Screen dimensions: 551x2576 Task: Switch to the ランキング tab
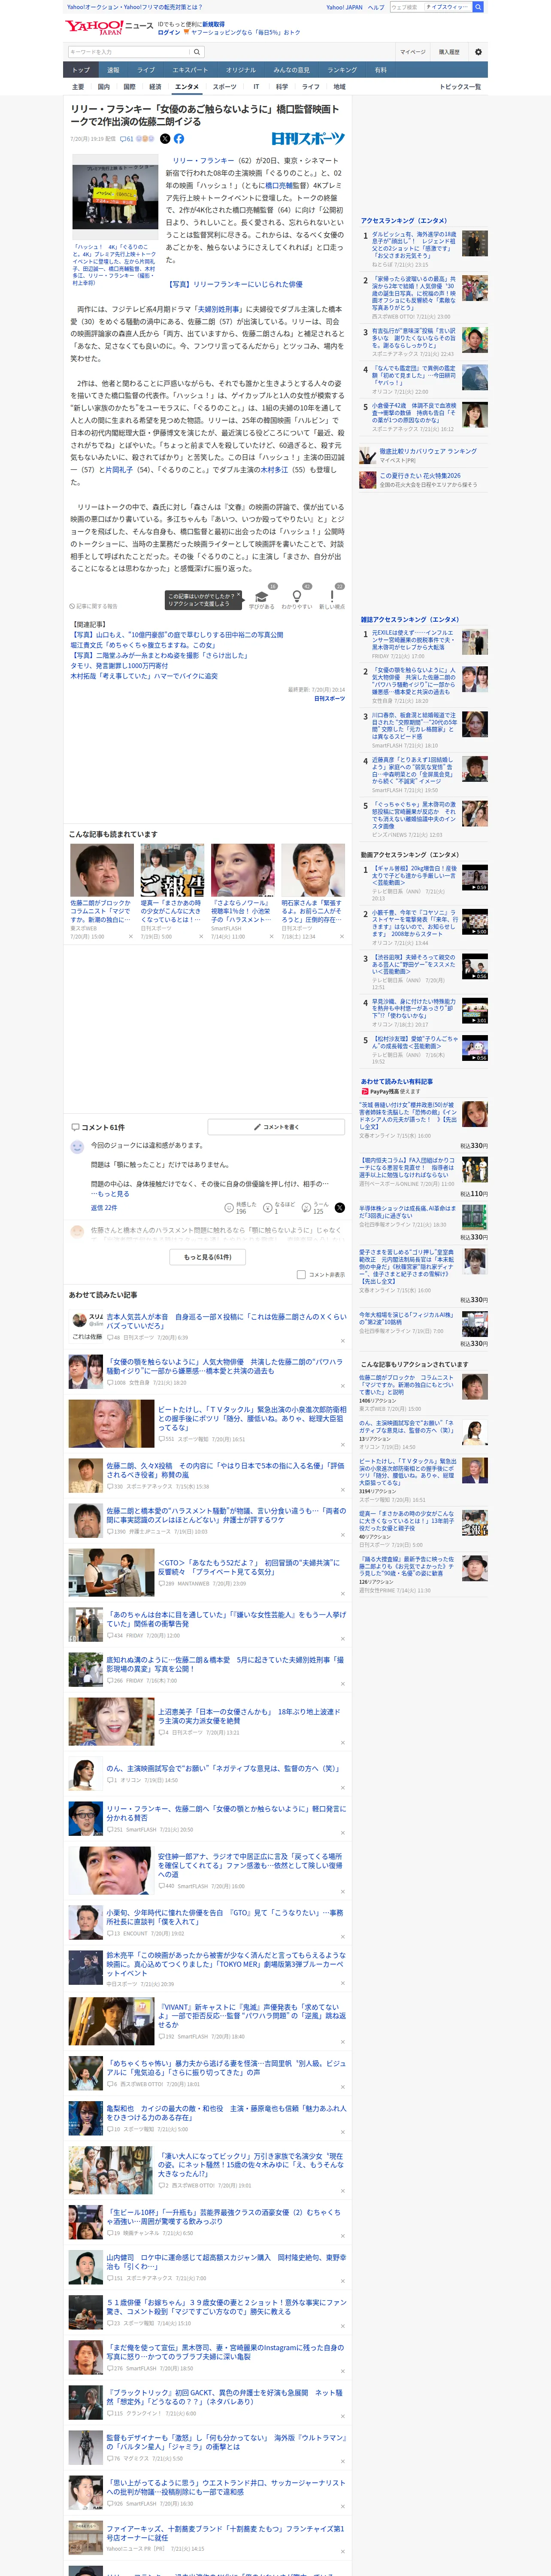click(x=342, y=70)
